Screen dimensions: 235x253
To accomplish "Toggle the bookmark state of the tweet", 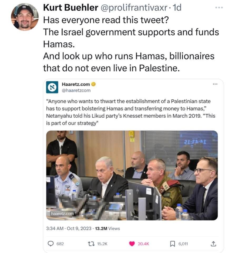I will [x=173, y=244].
